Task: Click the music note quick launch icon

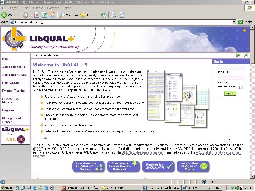Action: (x=40, y=188)
